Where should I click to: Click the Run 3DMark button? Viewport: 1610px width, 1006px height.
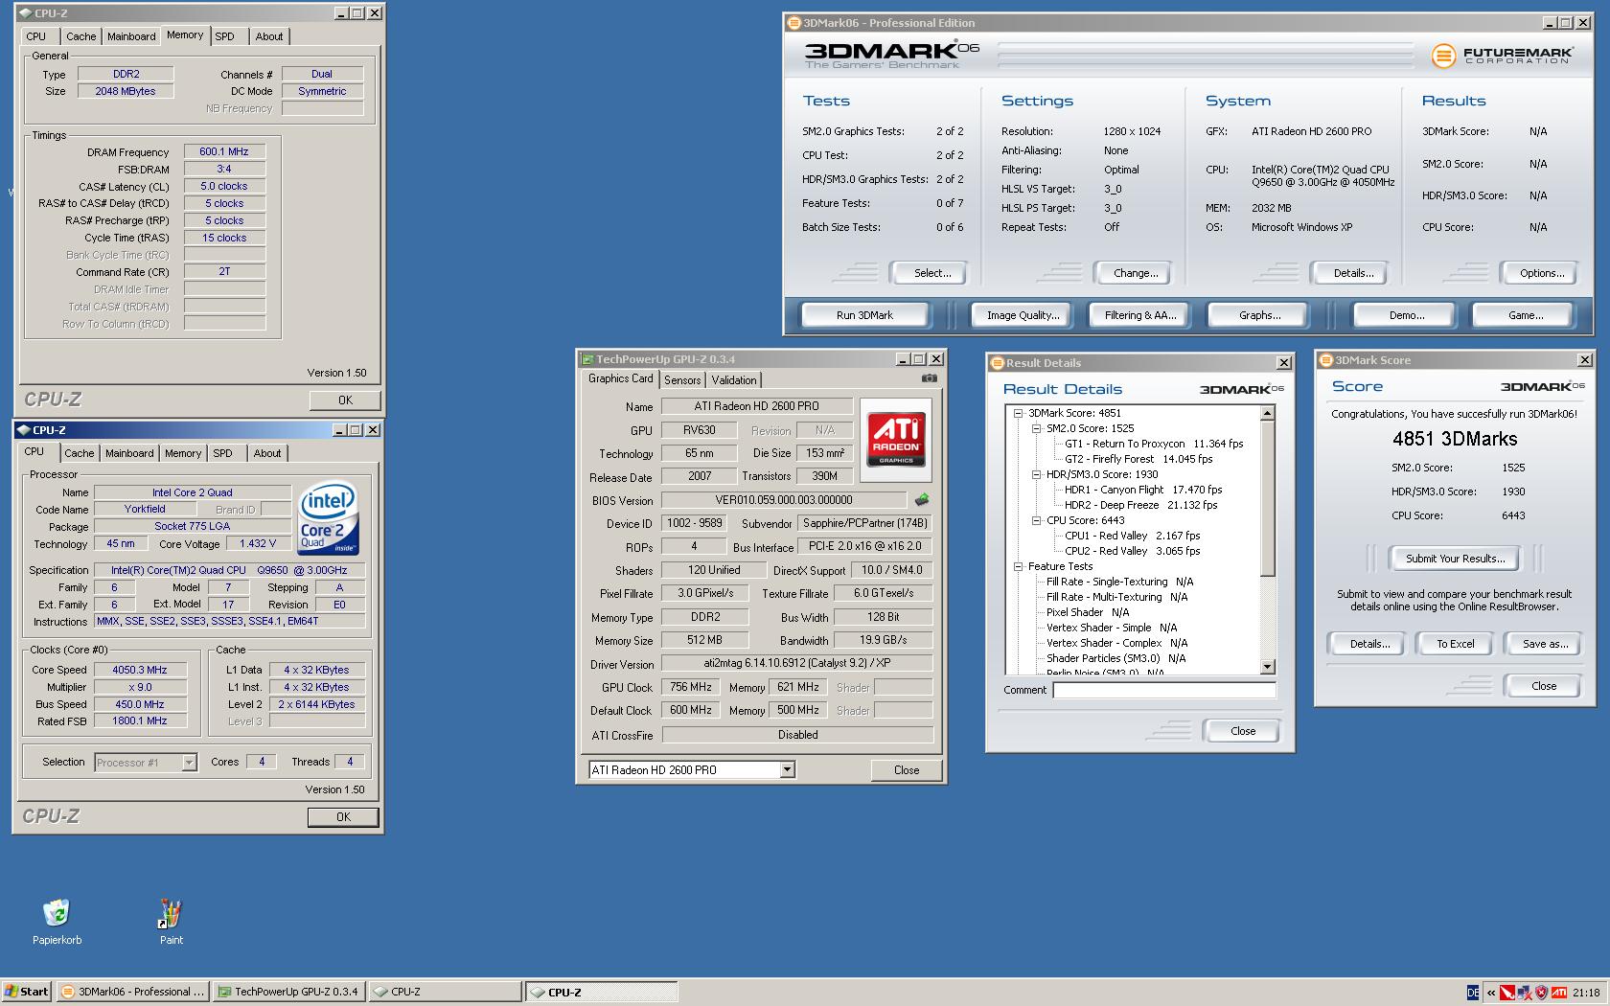864,315
